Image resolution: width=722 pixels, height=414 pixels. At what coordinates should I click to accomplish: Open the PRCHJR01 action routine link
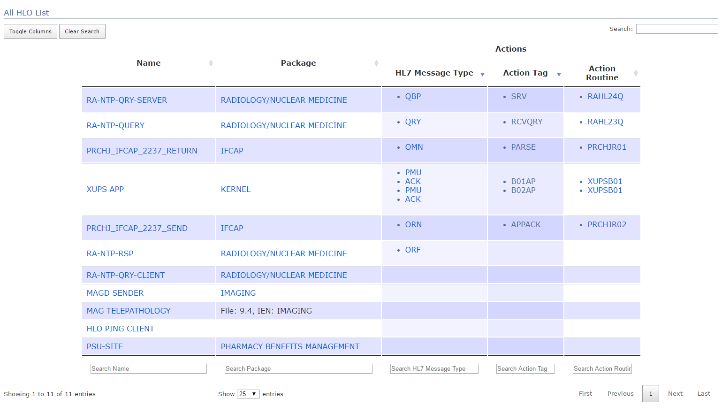607,147
